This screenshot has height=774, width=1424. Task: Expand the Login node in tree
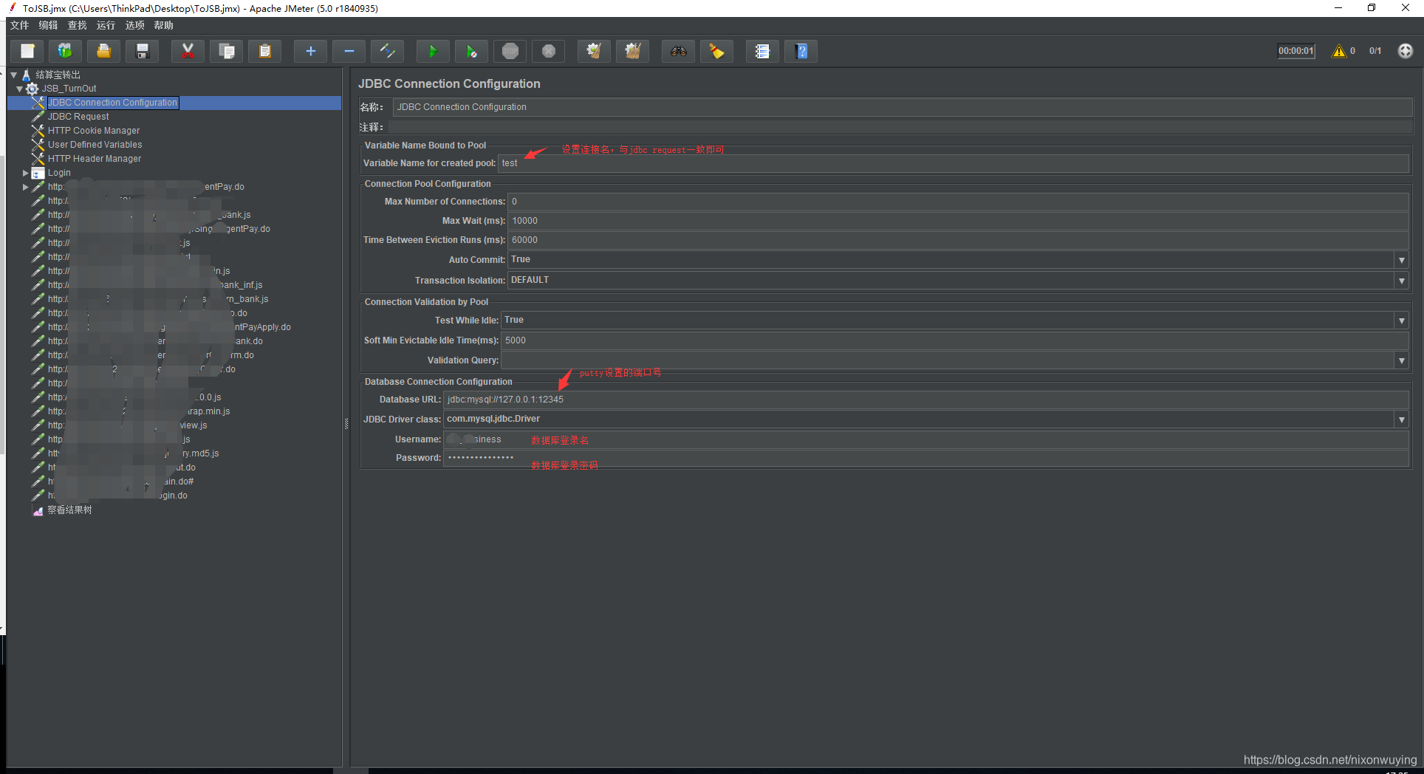click(25, 173)
